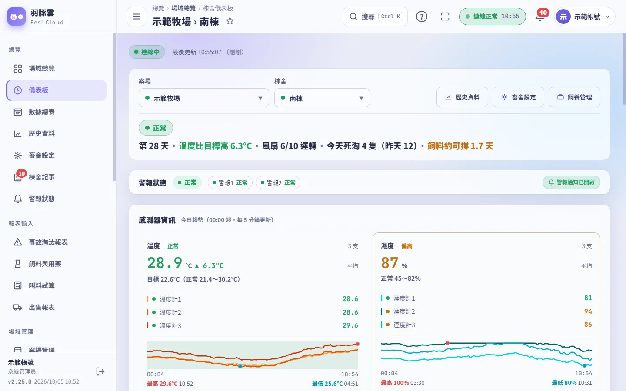Open 畜舍設定 in the sidebar

point(57,155)
